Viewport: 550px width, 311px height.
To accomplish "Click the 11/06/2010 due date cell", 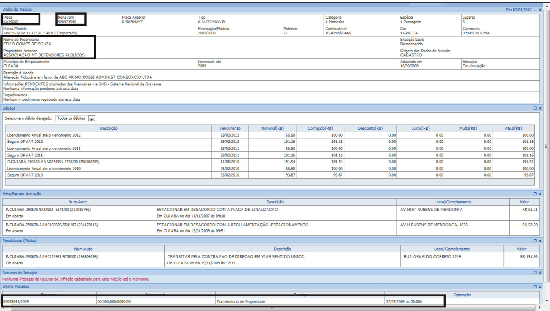I will (230, 162).
